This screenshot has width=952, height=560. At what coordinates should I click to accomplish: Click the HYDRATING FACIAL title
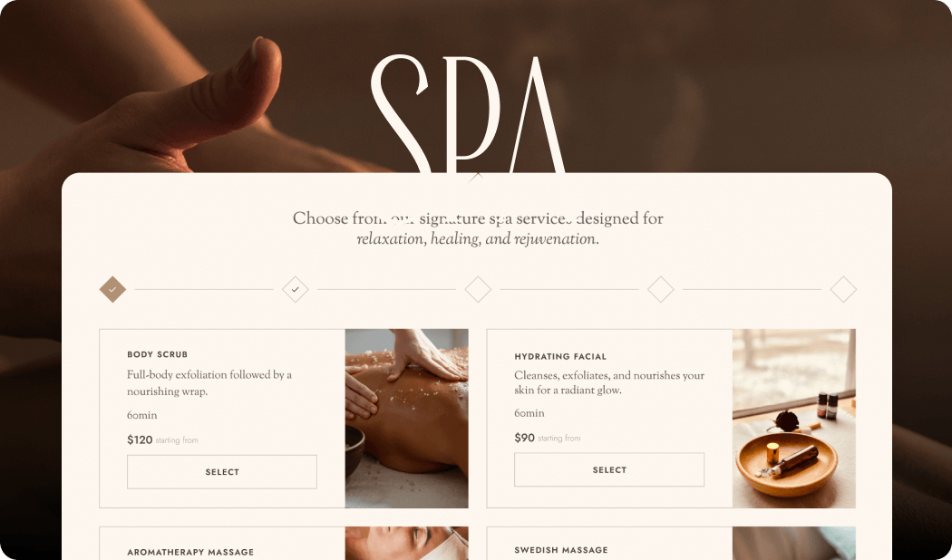coord(560,357)
